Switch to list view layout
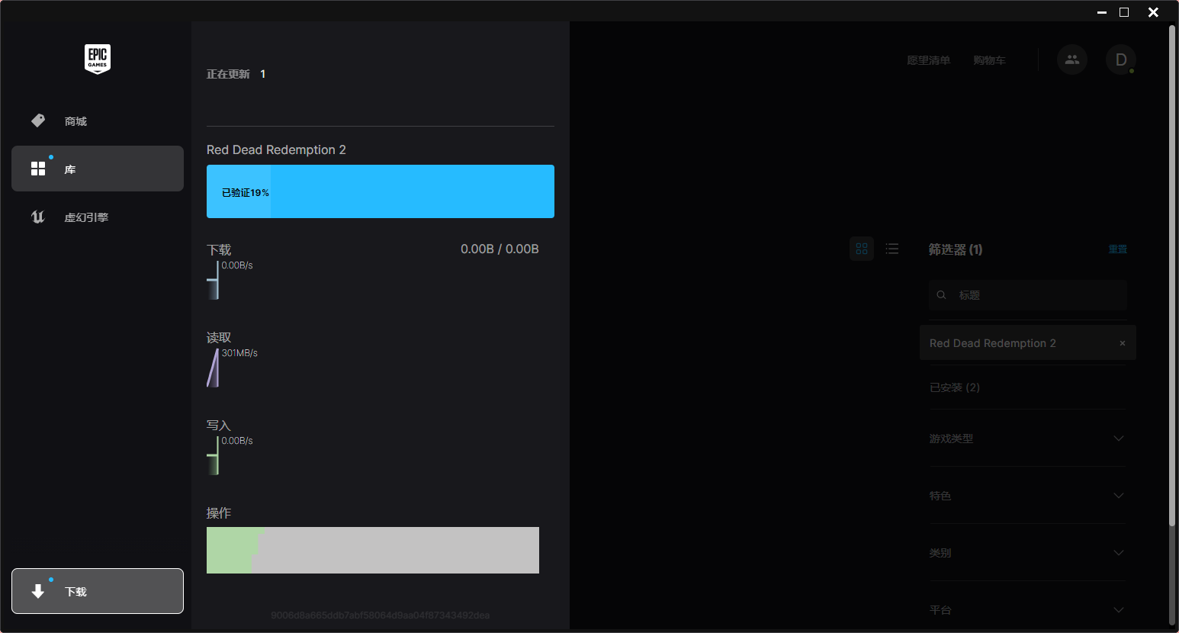Viewport: 1179px width, 633px height. pos(892,249)
